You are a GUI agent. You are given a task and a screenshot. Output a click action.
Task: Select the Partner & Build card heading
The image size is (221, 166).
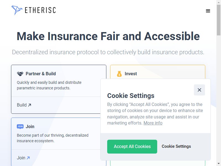(x=41, y=74)
